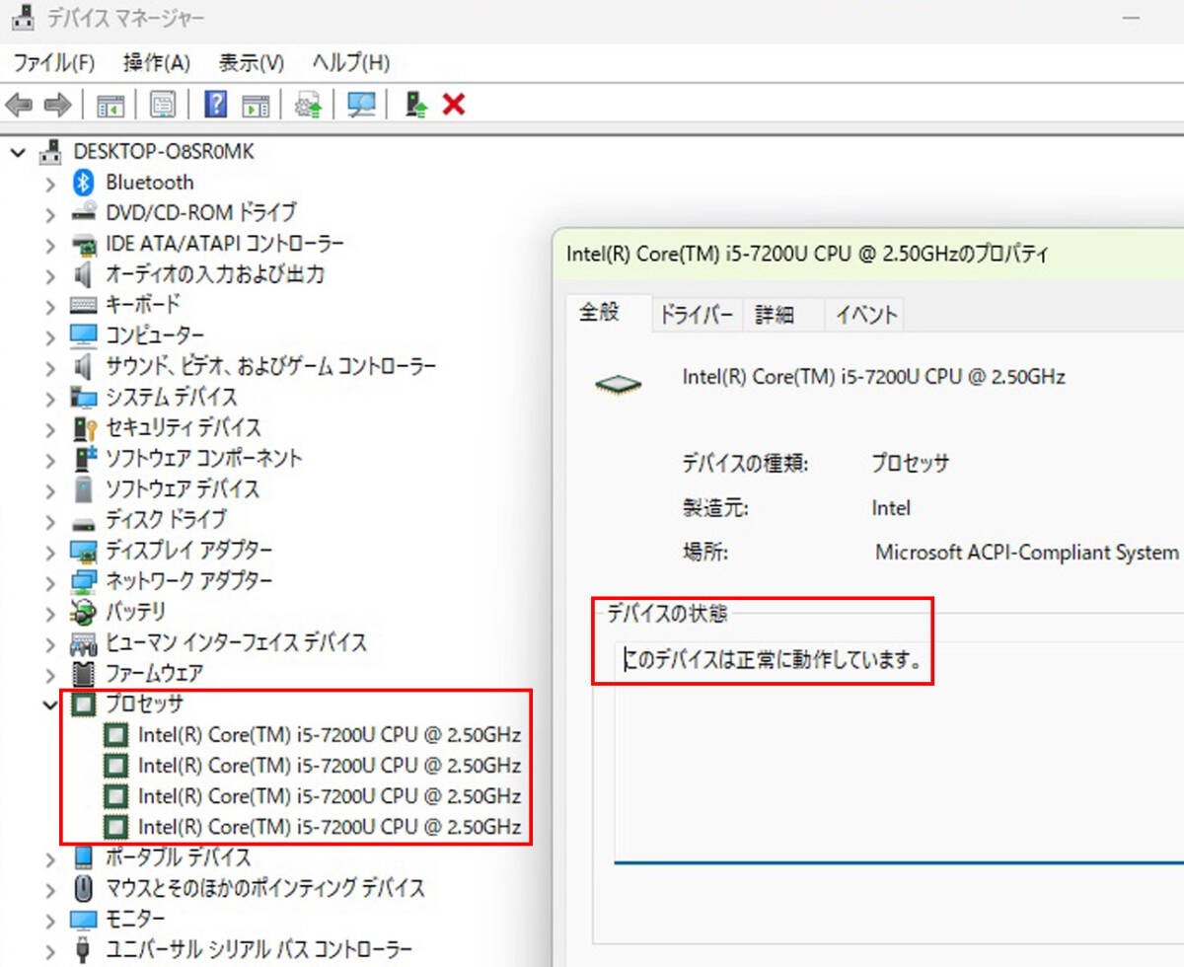The image size is (1184, 967).
Task: Collapse the DESKTOP-O8SR0MK root node
Action: click(18, 152)
